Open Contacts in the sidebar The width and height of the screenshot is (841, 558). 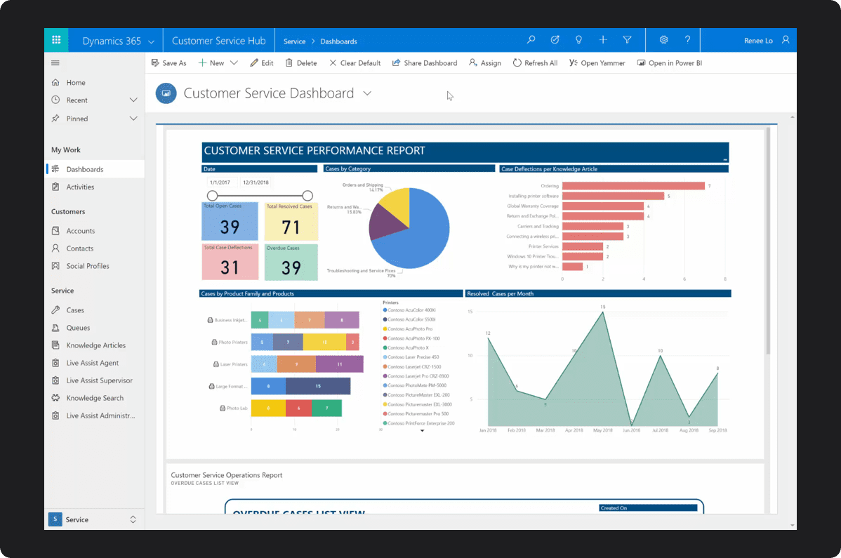pos(94,248)
